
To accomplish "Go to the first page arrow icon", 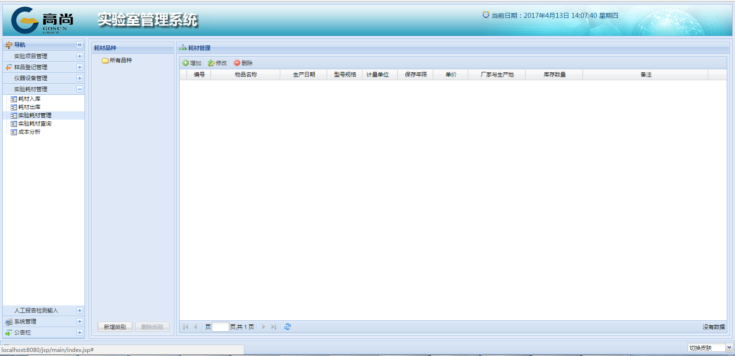I will point(186,327).
